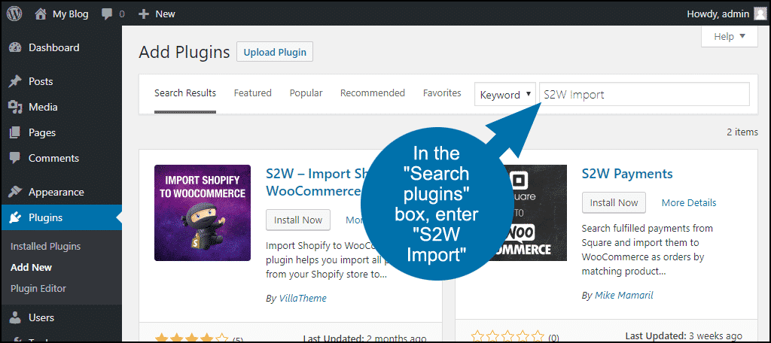The height and width of the screenshot is (343, 771).
Task: Click the Add Plugins page heading
Action: [x=184, y=52]
